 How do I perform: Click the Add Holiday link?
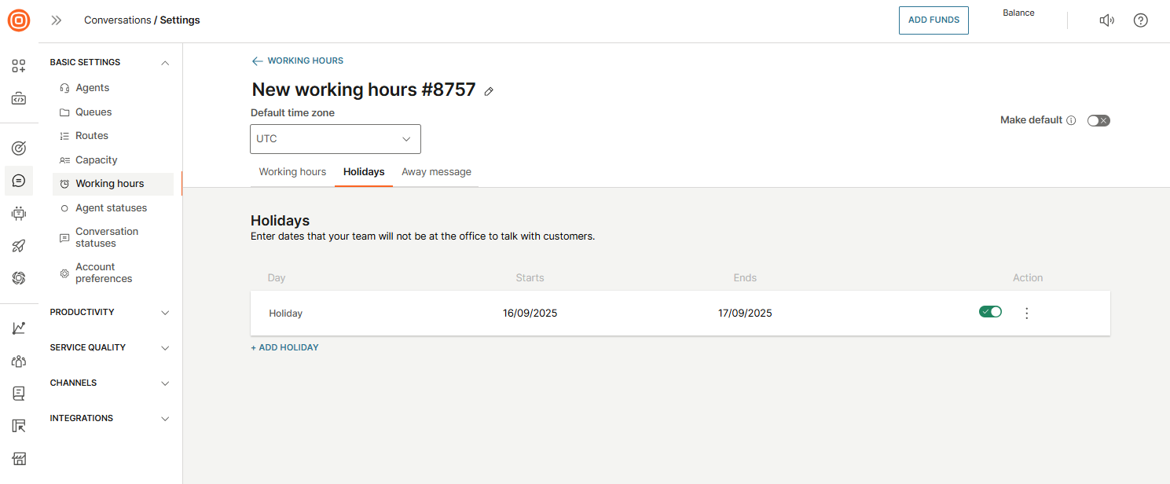tap(284, 347)
